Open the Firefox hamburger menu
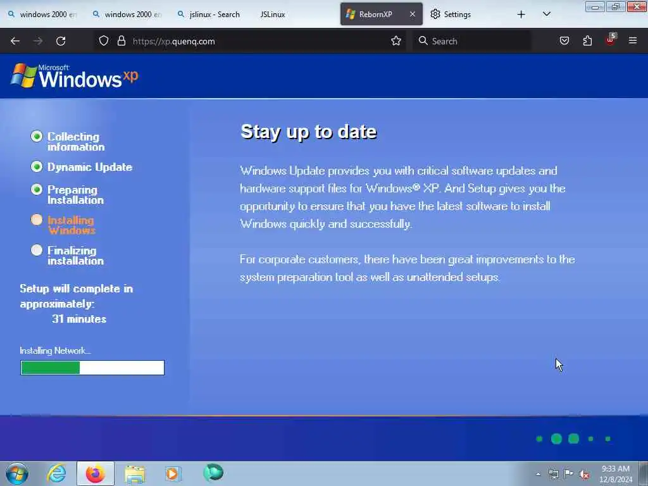This screenshot has width=648, height=486. click(x=633, y=40)
